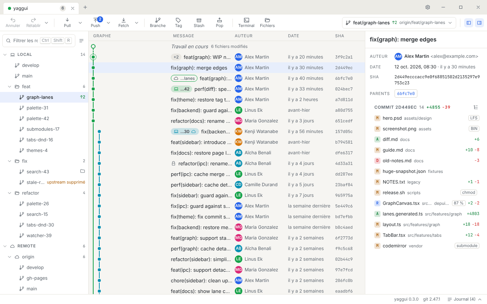Image resolution: width=487 pixels, height=304 pixels.
Task: Add a tag with the Tag tool
Action: pos(178,22)
